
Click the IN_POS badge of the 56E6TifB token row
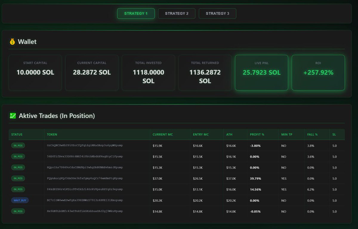point(18,156)
